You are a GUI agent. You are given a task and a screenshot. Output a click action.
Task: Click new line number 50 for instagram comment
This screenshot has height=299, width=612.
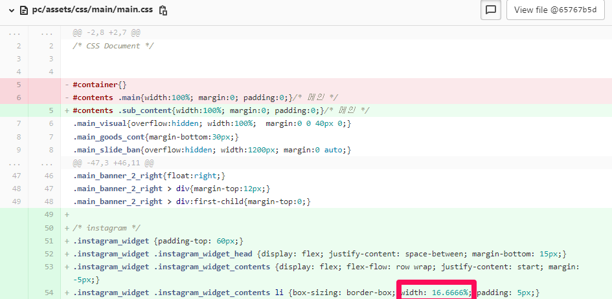(x=50, y=228)
